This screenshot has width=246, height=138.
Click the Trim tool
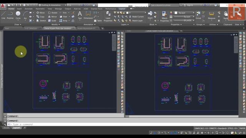tap(63, 13)
